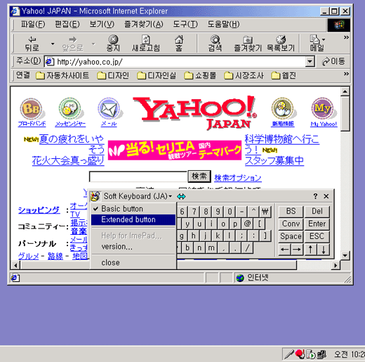
Task: Expand the Soft Keyboard (JA) title dropdown
Action: coord(171,196)
